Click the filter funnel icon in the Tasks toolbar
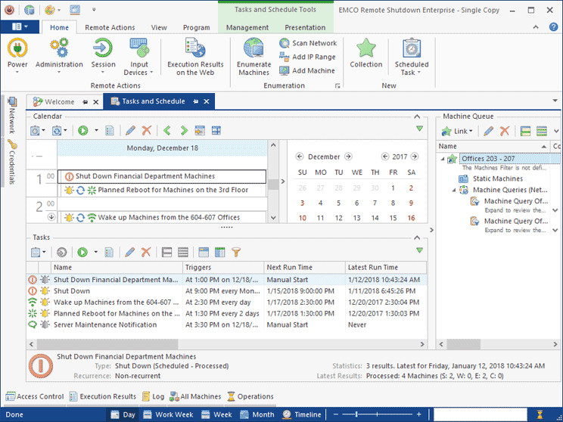This screenshot has width=563, height=422. [x=236, y=252]
